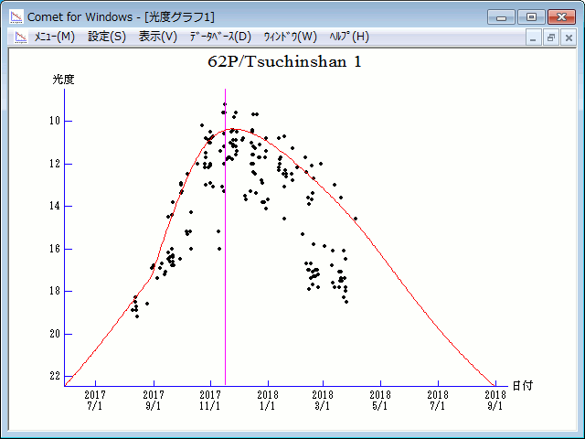Click the 日付 date axis label
The height and width of the screenshot is (439, 585).
(x=522, y=386)
